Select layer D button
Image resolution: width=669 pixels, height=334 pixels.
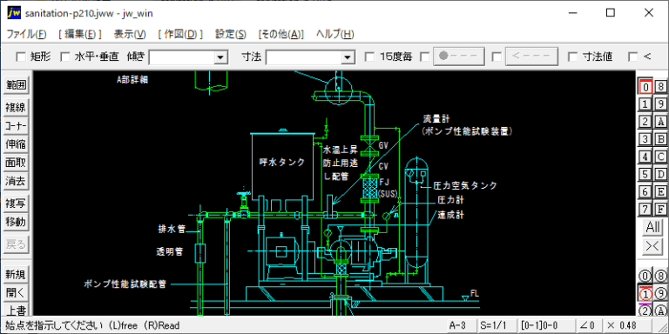pyautogui.click(x=661, y=174)
